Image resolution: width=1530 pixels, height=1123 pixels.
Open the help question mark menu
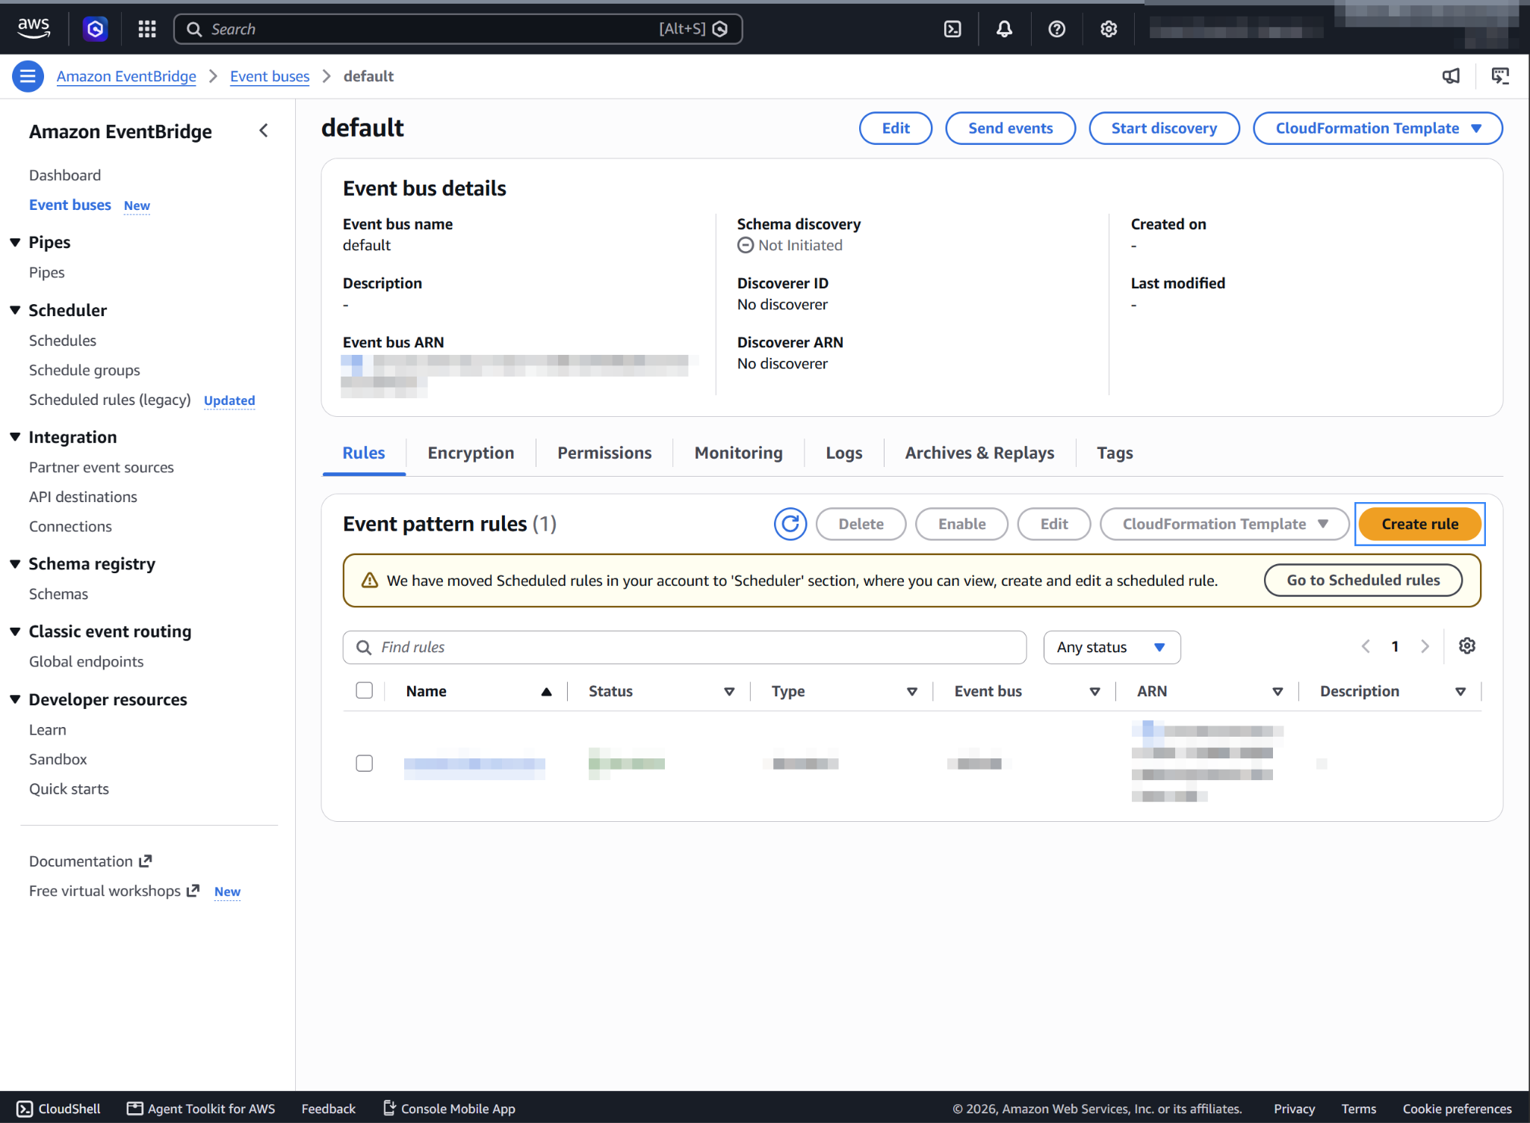coord(1056,29)
